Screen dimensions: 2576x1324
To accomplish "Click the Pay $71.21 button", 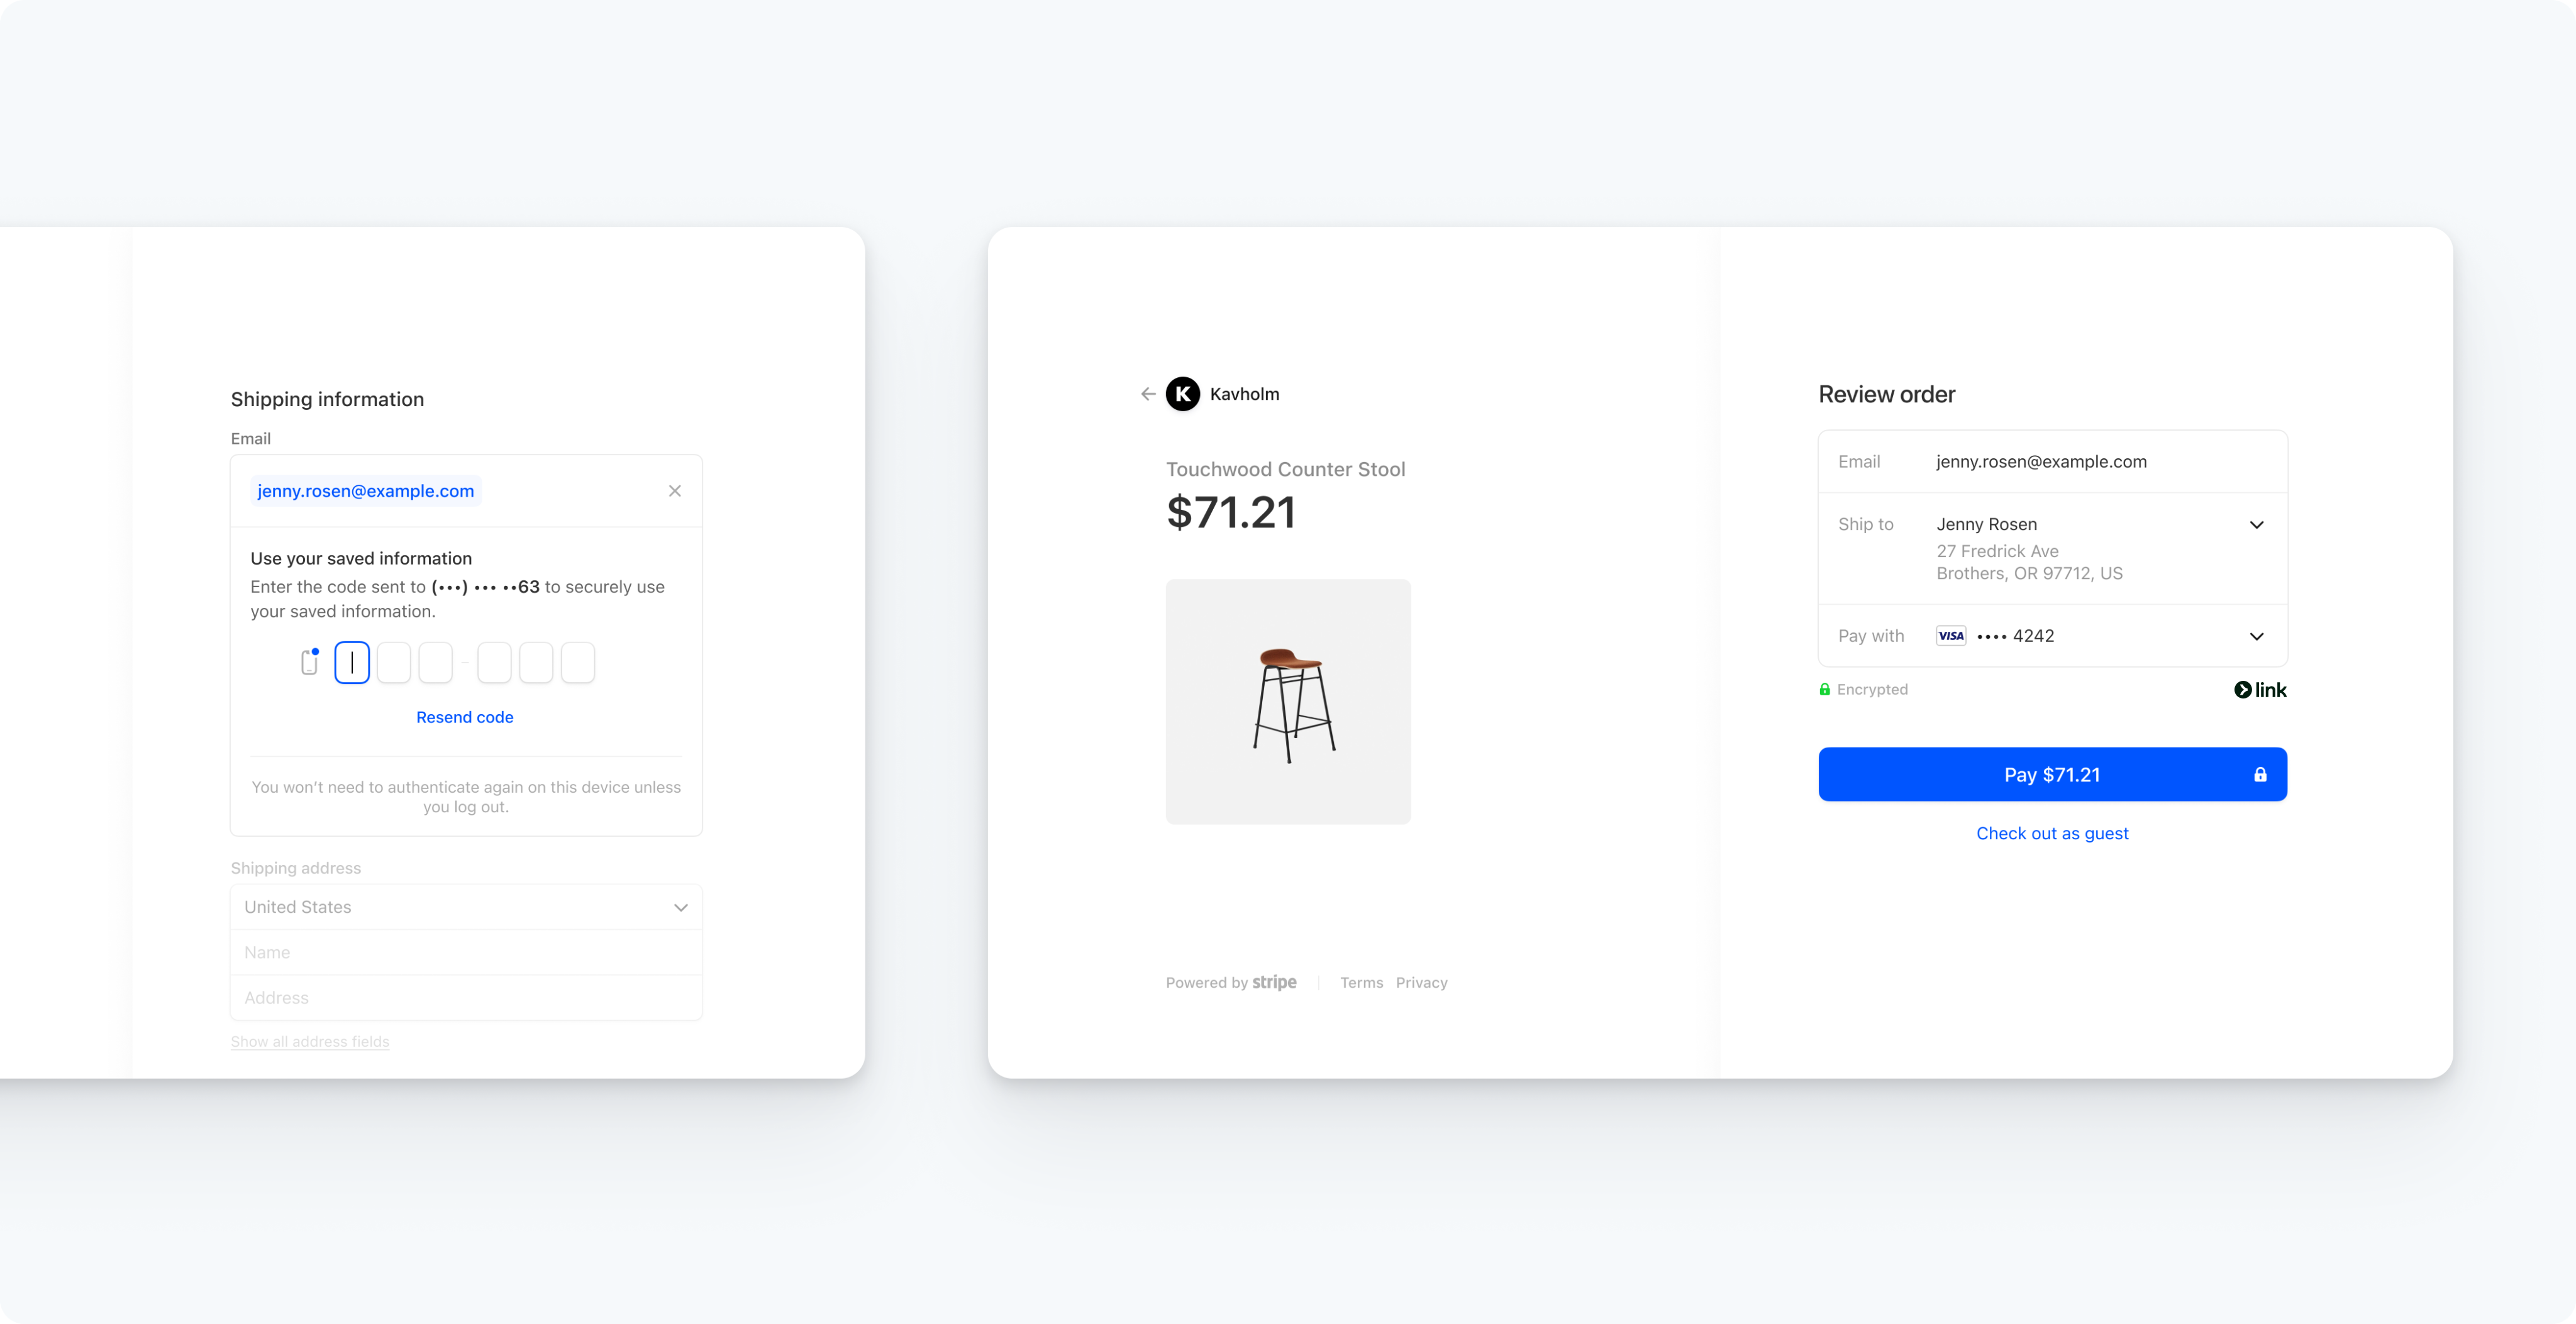I will point(2052,773).
